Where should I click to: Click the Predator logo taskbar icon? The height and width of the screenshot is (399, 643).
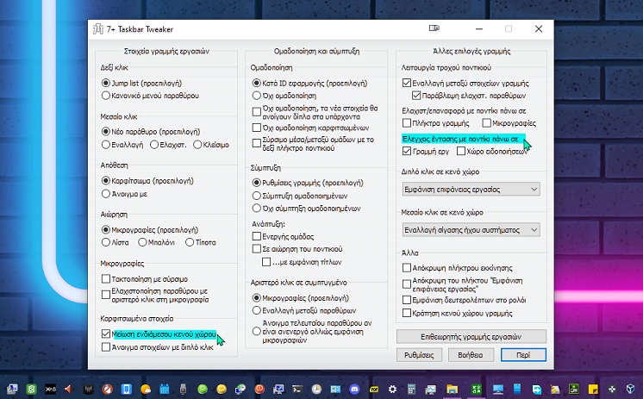click(x=89, y=390)
